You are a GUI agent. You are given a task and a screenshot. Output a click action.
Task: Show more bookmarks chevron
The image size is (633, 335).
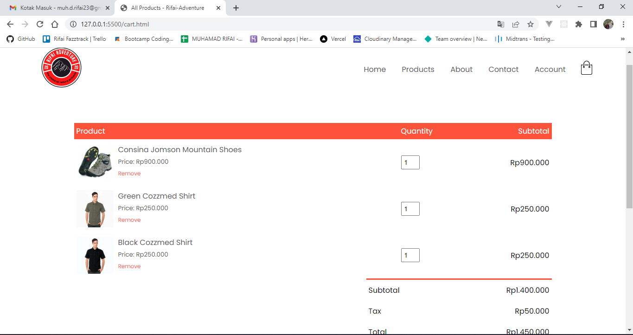tap(622, 39)
